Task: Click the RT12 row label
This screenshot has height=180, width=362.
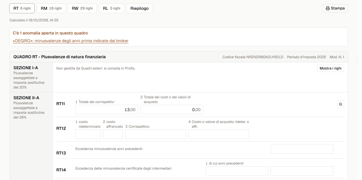Action: (61, 128)
